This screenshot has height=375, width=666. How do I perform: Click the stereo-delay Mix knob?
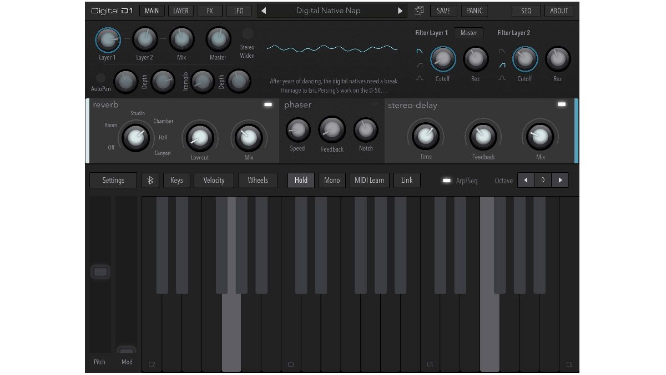[x=540, y=136]
